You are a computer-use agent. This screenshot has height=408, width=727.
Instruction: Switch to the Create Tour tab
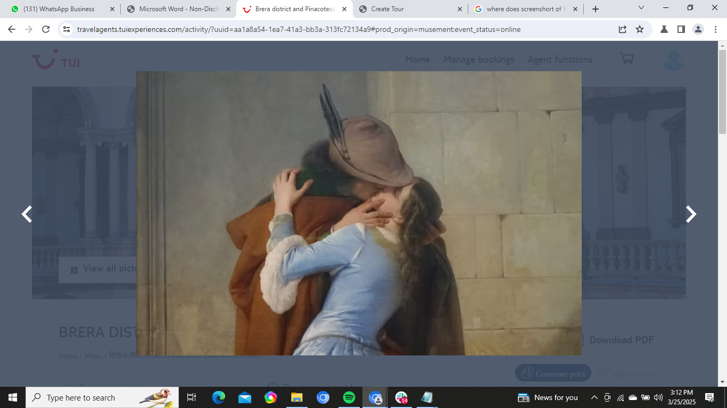coord(410,9)
